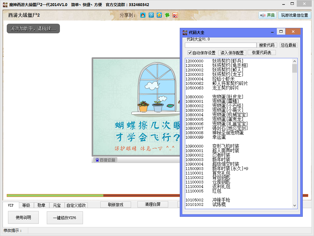Select the 自定义修改 tab
Screen dimensions: 314x236
tap(76, 205)
